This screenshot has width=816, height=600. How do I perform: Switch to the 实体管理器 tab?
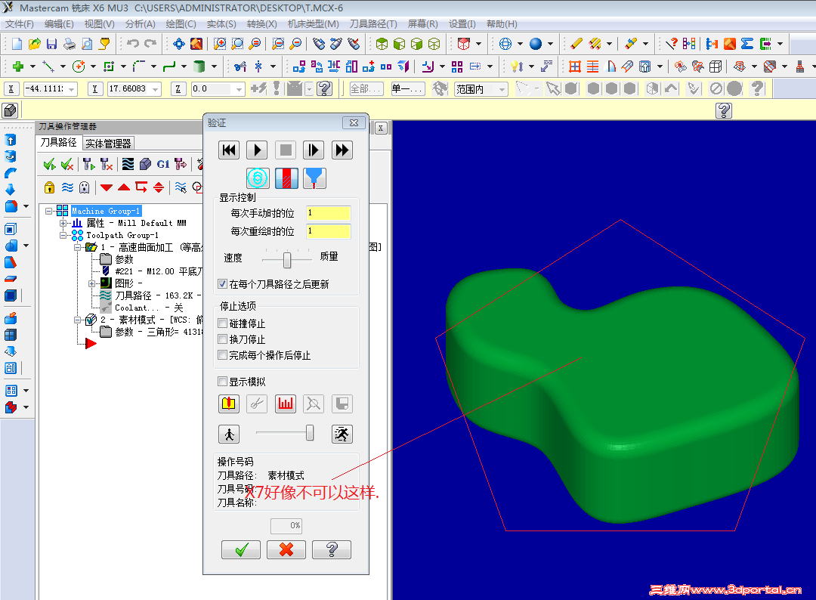108,144
